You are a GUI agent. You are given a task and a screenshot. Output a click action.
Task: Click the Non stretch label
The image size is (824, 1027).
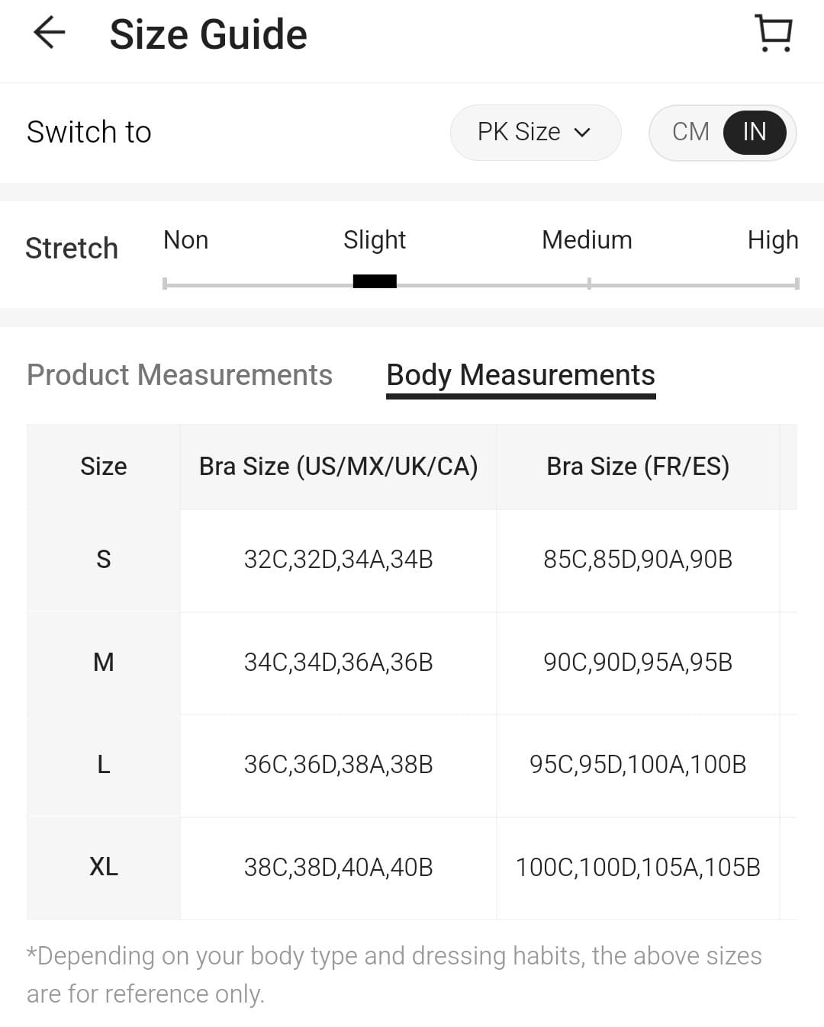pos(185,240)
